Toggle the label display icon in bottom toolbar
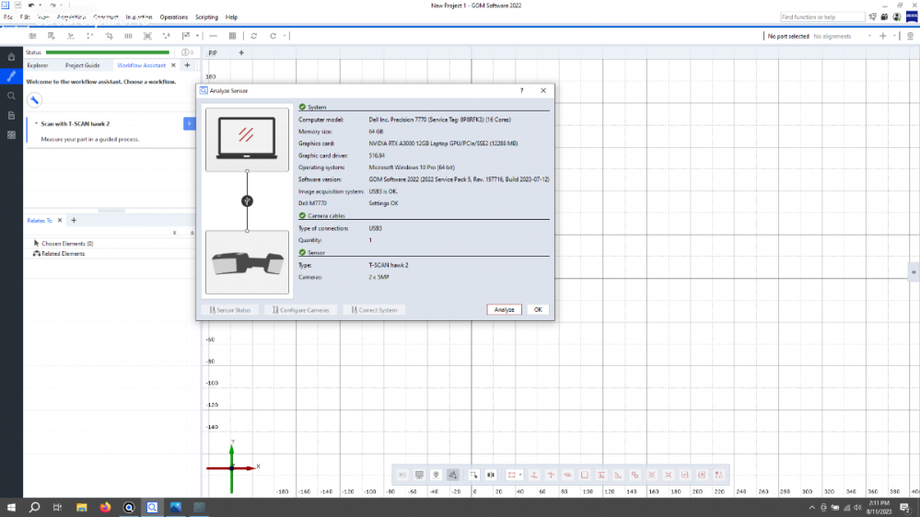The image size is (920, 517). coord(402,475)
